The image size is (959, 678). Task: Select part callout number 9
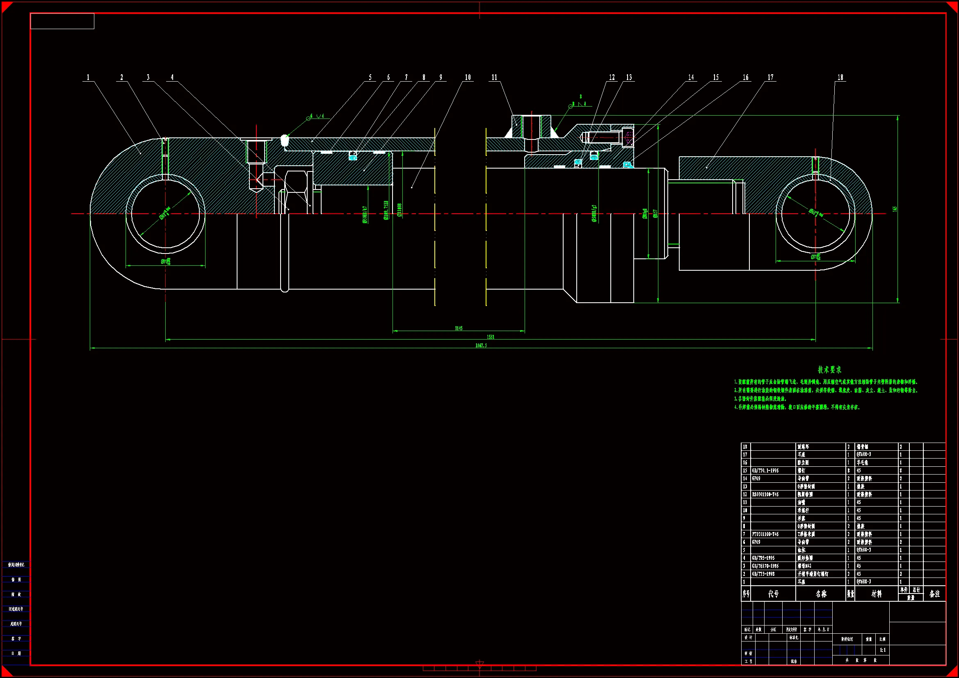tap(440, 77)
